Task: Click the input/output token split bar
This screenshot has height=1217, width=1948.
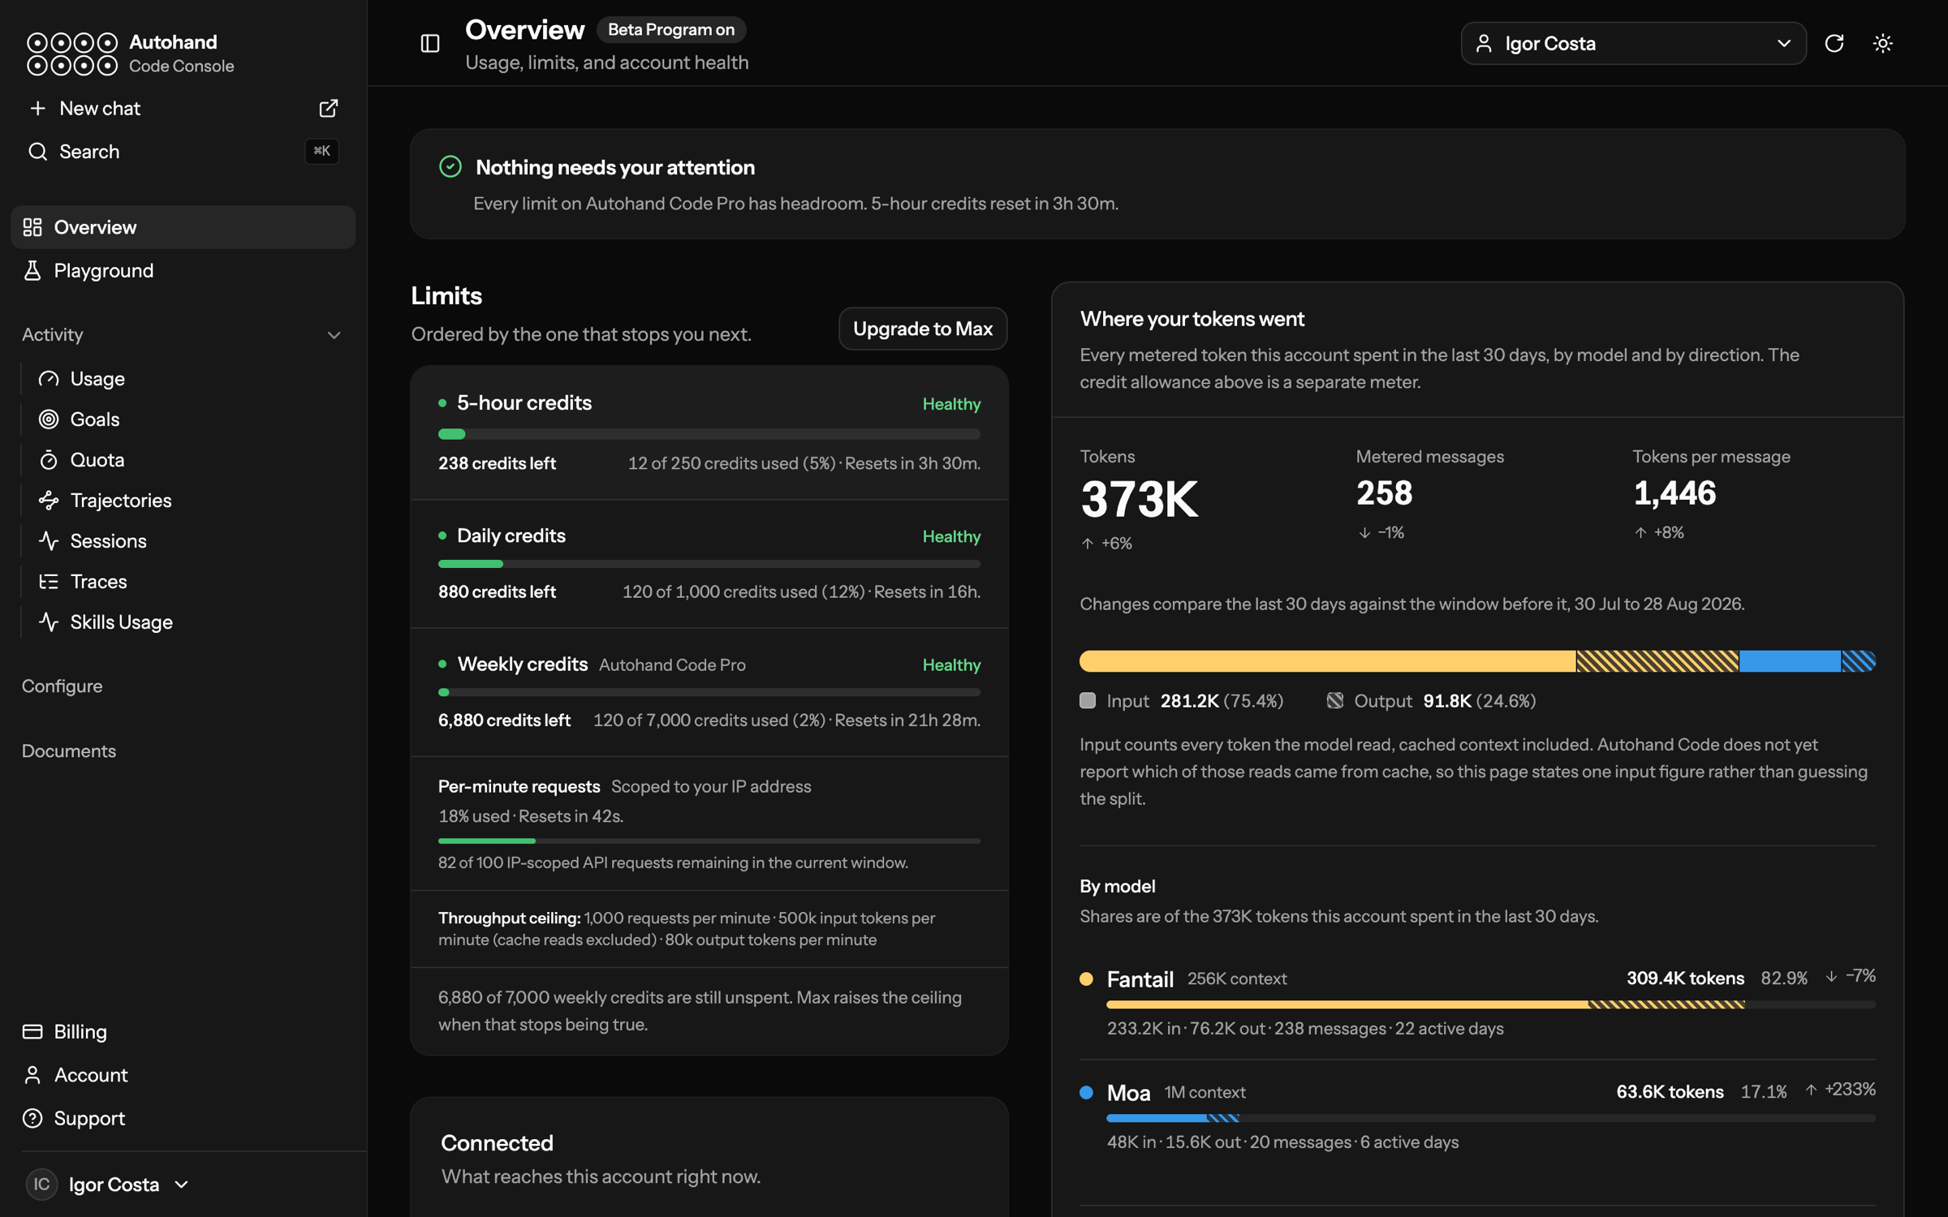Action: 1477,661
